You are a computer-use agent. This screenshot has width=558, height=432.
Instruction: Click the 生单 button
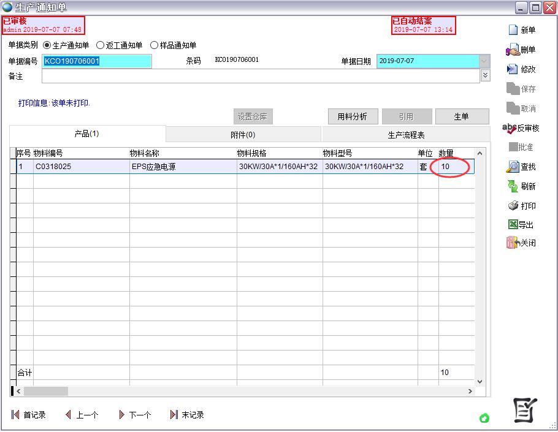tap(462, 116)
